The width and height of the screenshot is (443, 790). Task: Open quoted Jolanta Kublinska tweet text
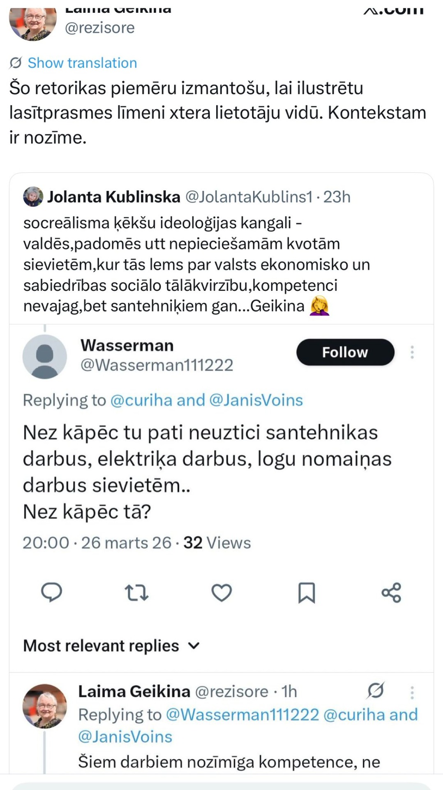185,264
